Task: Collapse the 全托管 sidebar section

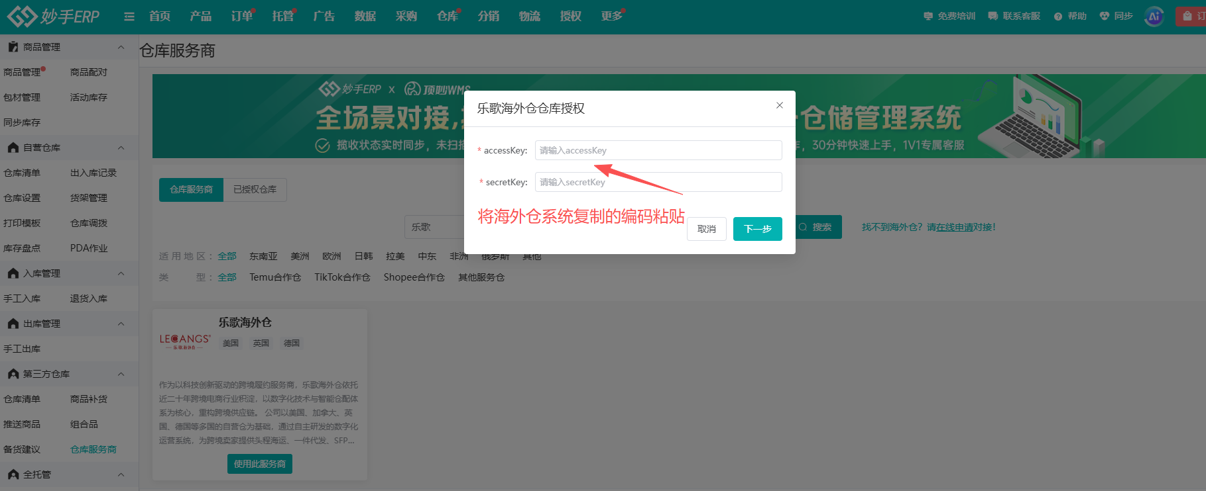Action: pyautogui.click(x=121, y=474)
